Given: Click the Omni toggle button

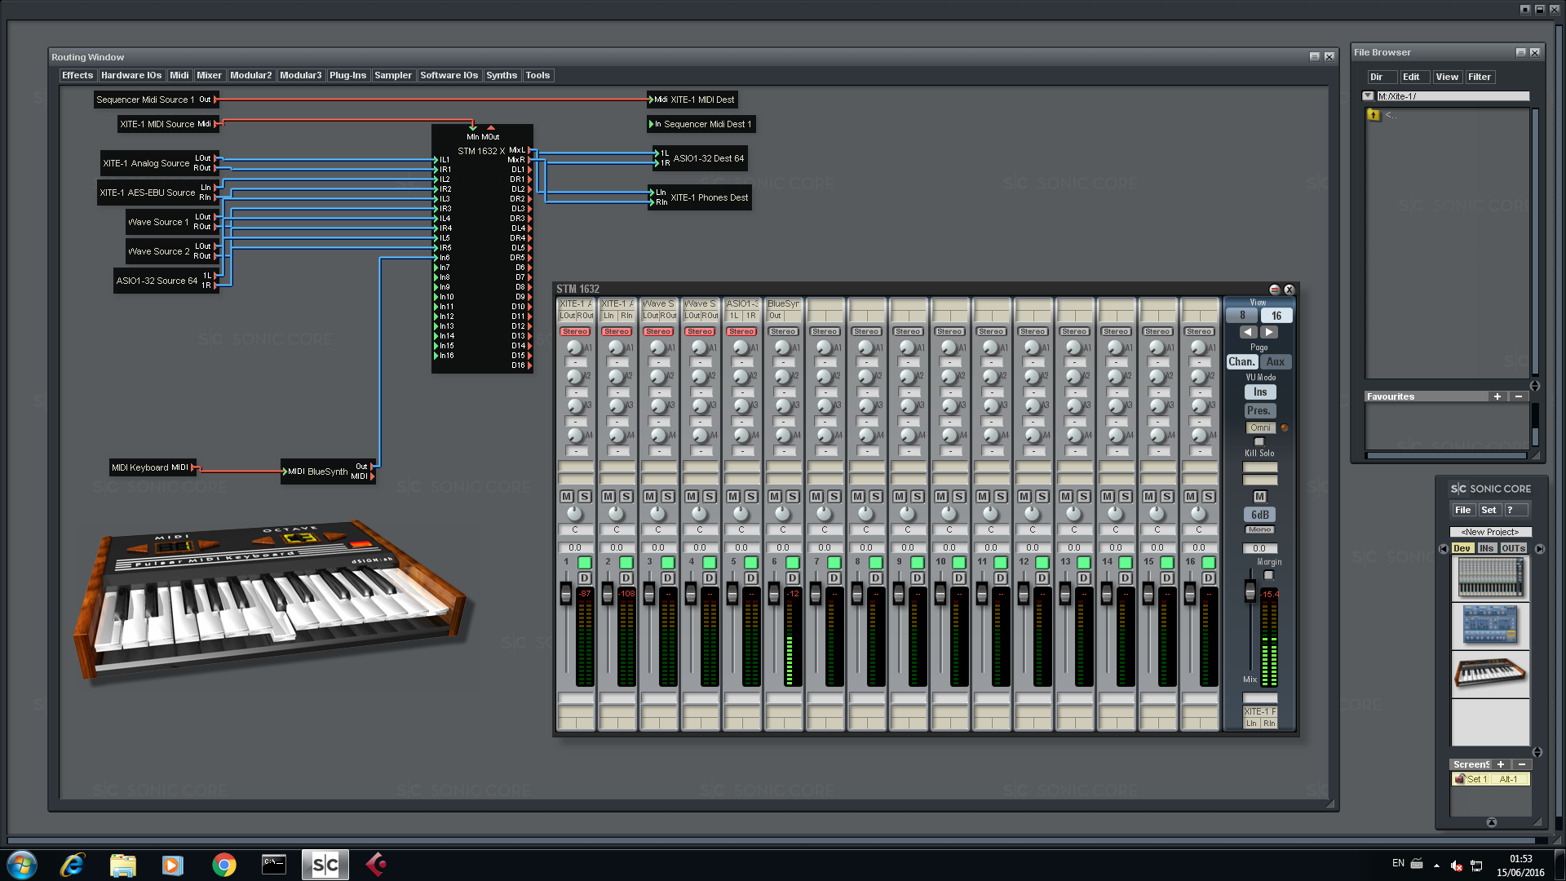Looking at the screenshot, I should (1260, 427).
